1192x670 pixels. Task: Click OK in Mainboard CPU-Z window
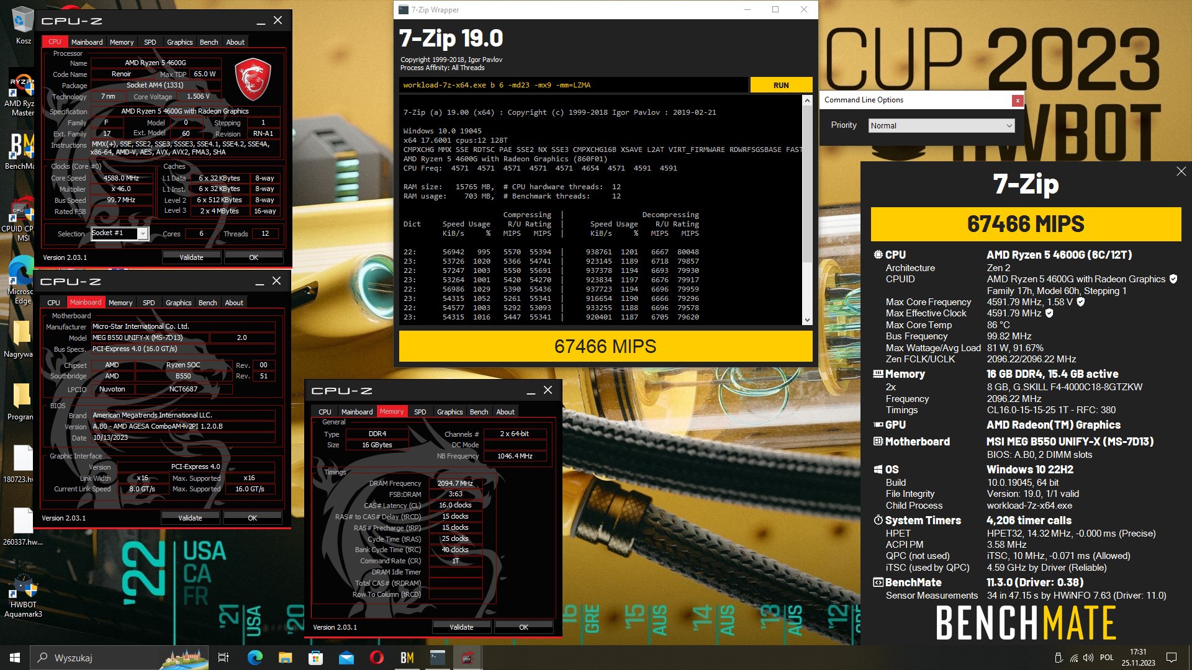(252, 517)
